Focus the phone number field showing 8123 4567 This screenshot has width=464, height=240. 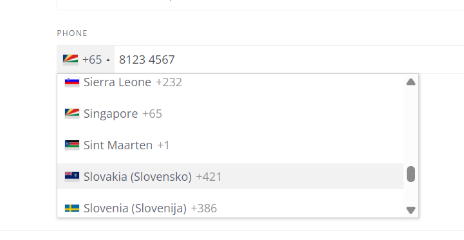click(x=289, y=59)
